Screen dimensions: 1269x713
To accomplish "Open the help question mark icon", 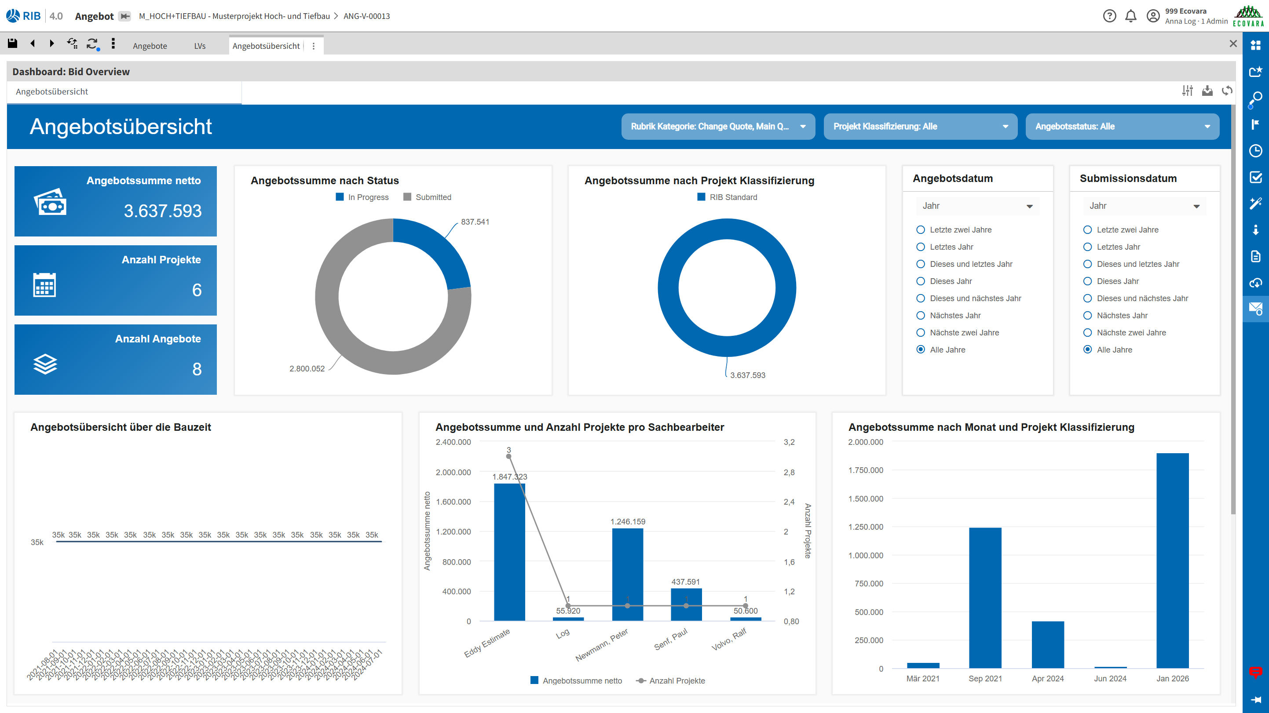I will point(1109,16).
